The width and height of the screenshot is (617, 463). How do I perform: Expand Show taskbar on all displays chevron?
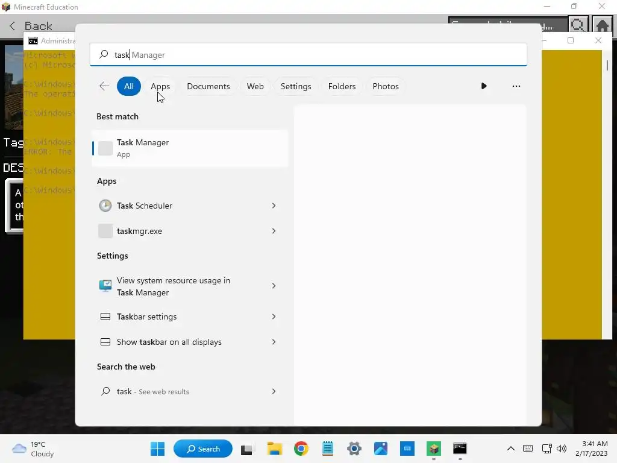[274, 342]
